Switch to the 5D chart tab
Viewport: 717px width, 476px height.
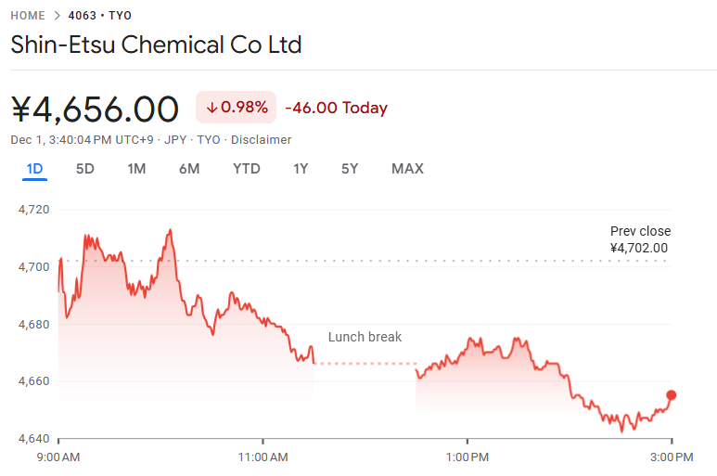[85, 168]
